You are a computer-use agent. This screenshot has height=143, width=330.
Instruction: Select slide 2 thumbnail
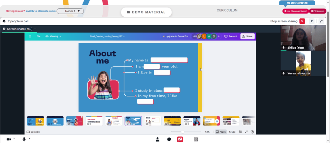click(55, 121)
